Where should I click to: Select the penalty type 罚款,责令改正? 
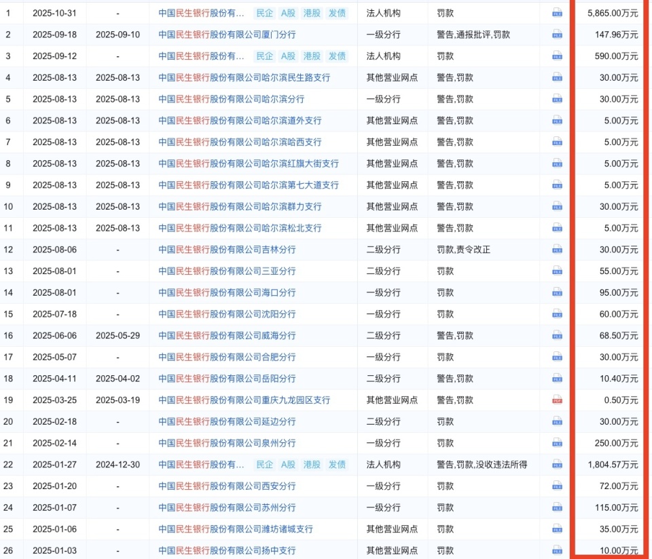464,250
